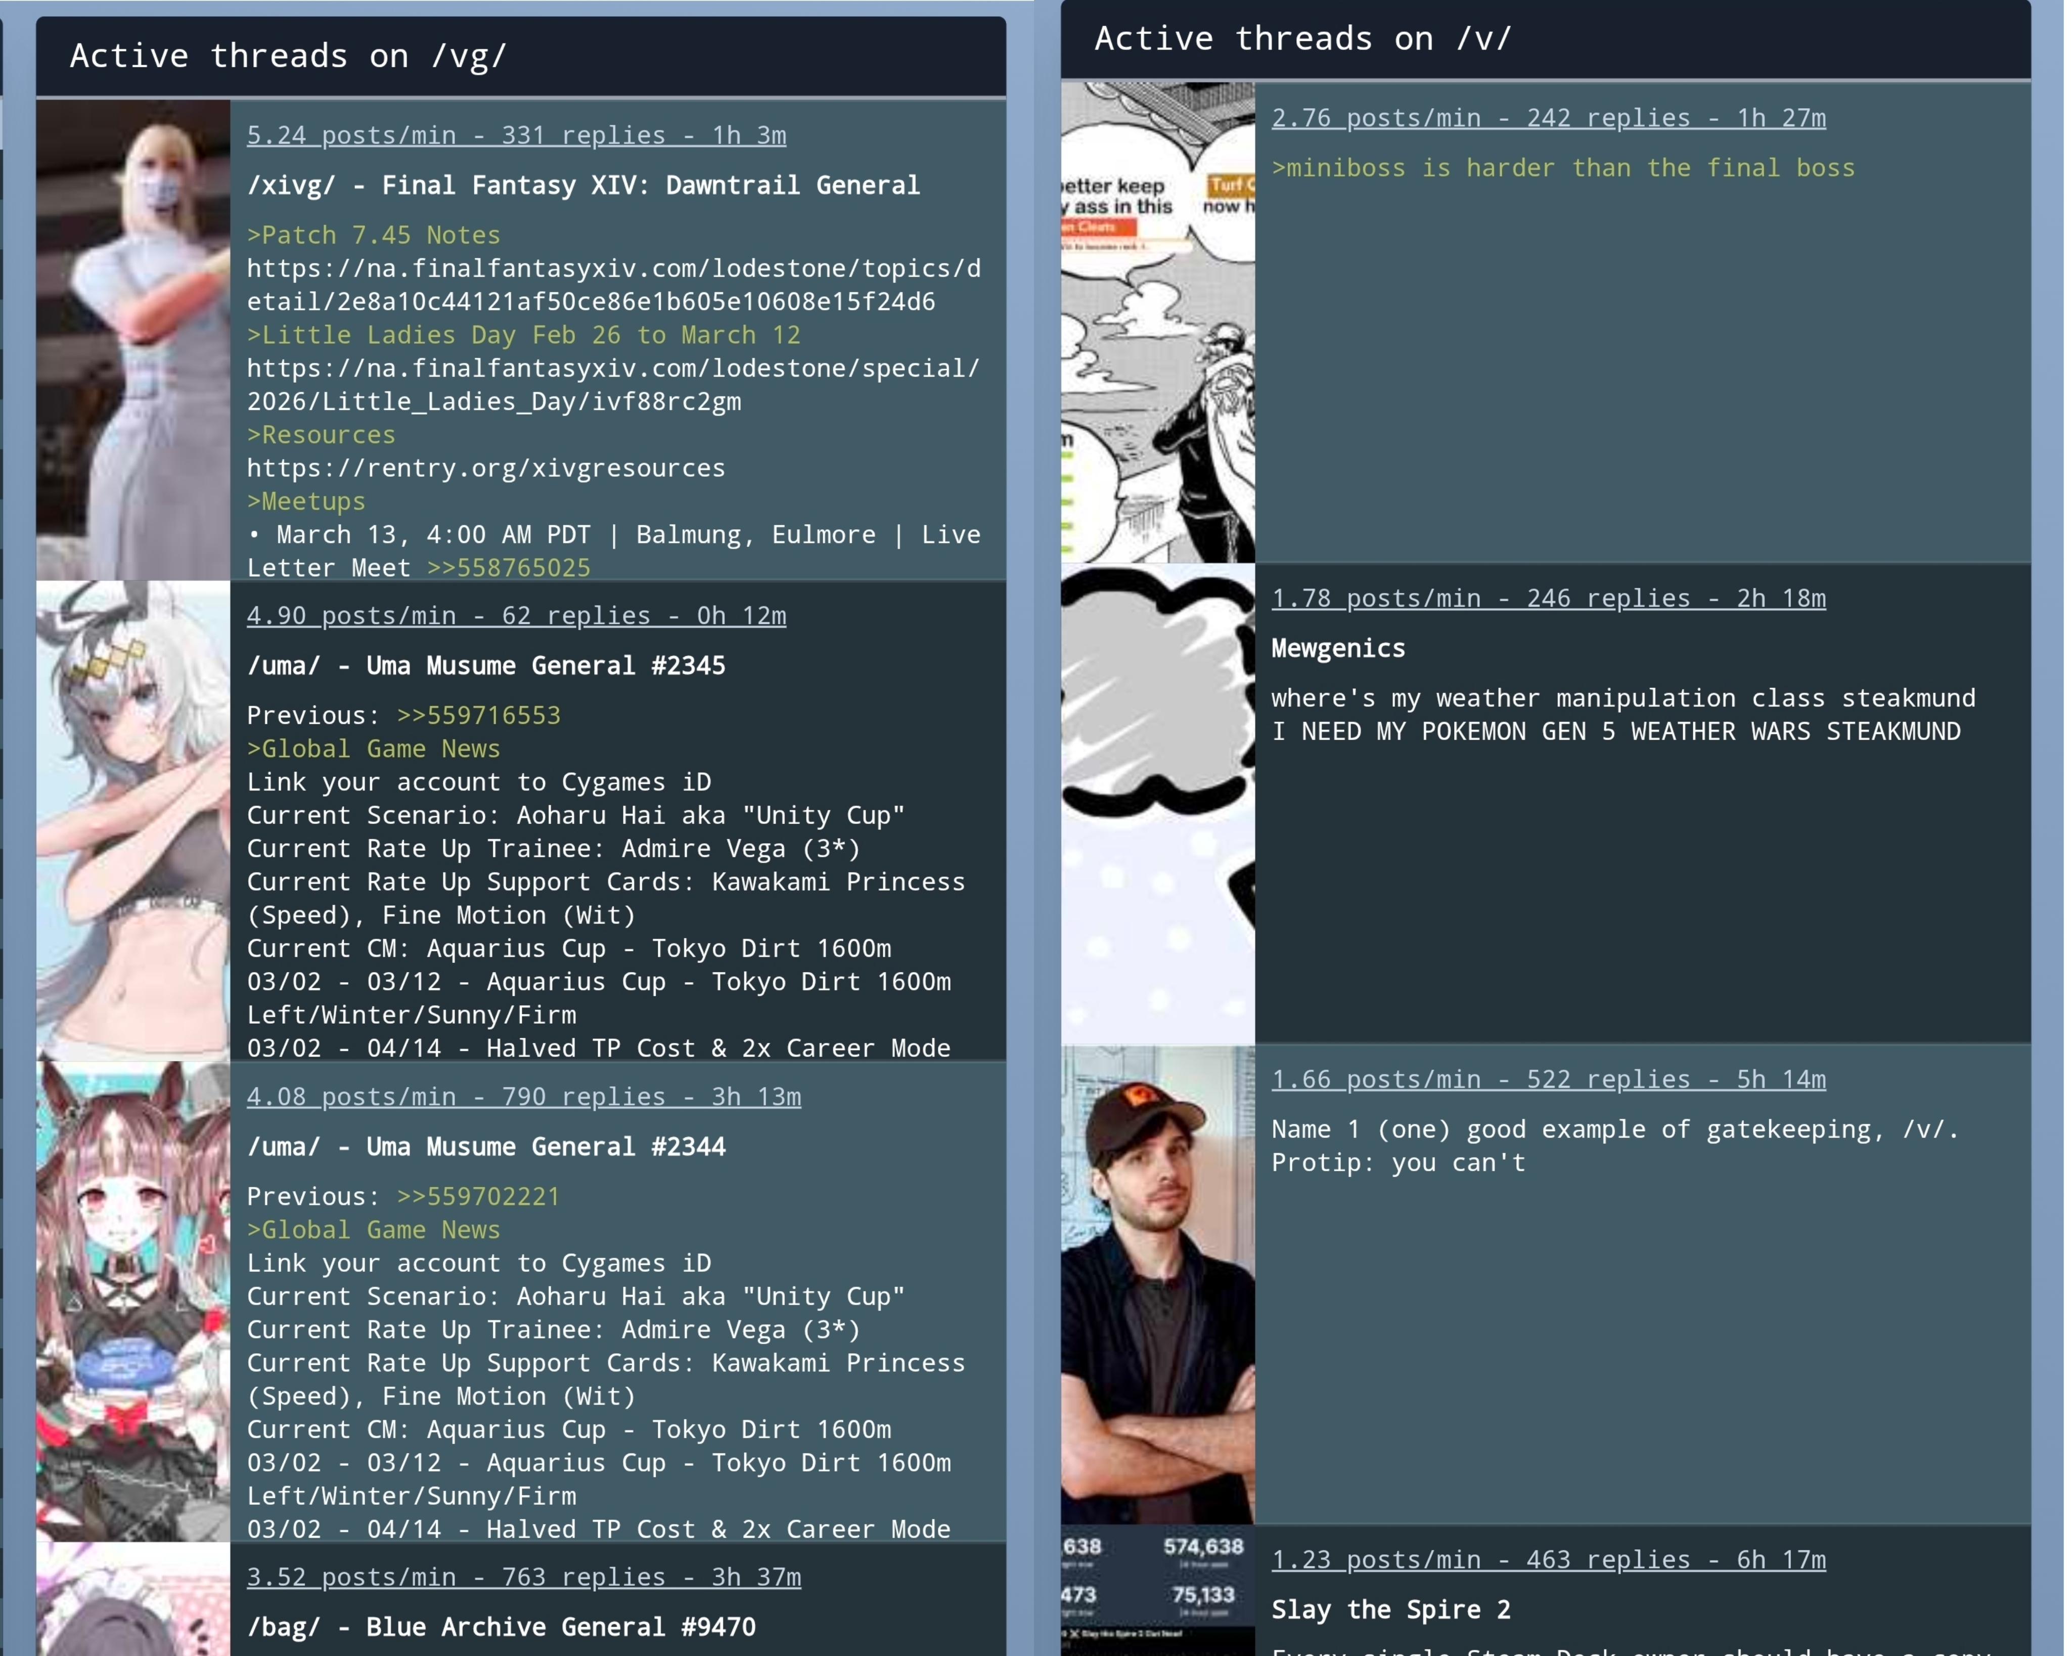The image size is (2071, 1656).
Task: Open the 5.24 posts/min 331 replies link
Action: coord(516,135)
